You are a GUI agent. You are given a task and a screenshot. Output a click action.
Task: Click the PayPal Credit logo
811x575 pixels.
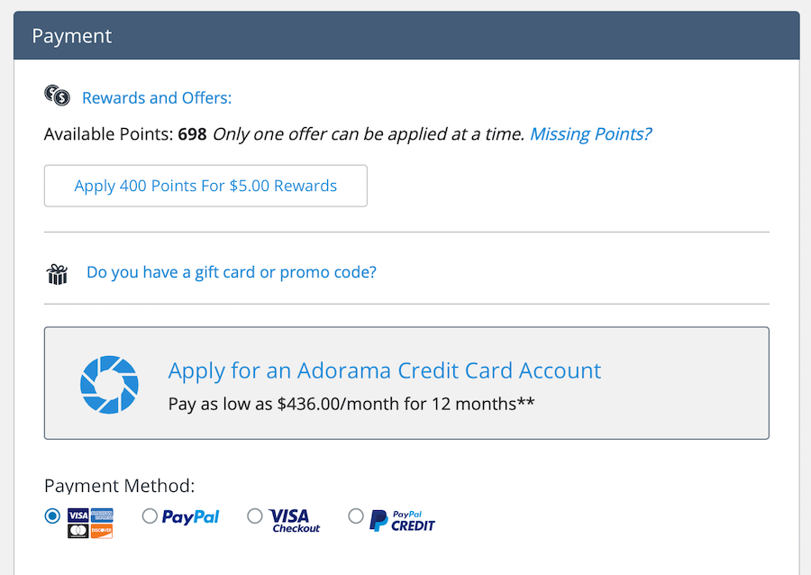[402, 521]
